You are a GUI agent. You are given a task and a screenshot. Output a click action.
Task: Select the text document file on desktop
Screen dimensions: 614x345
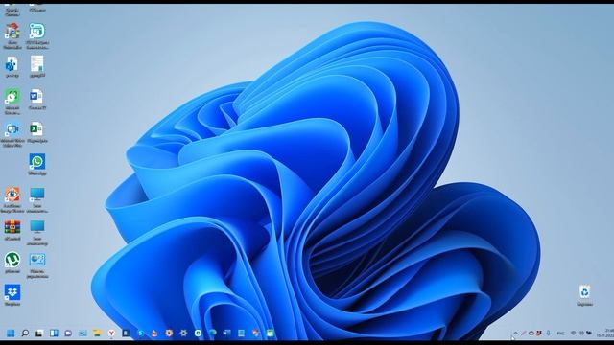(37, 66)
